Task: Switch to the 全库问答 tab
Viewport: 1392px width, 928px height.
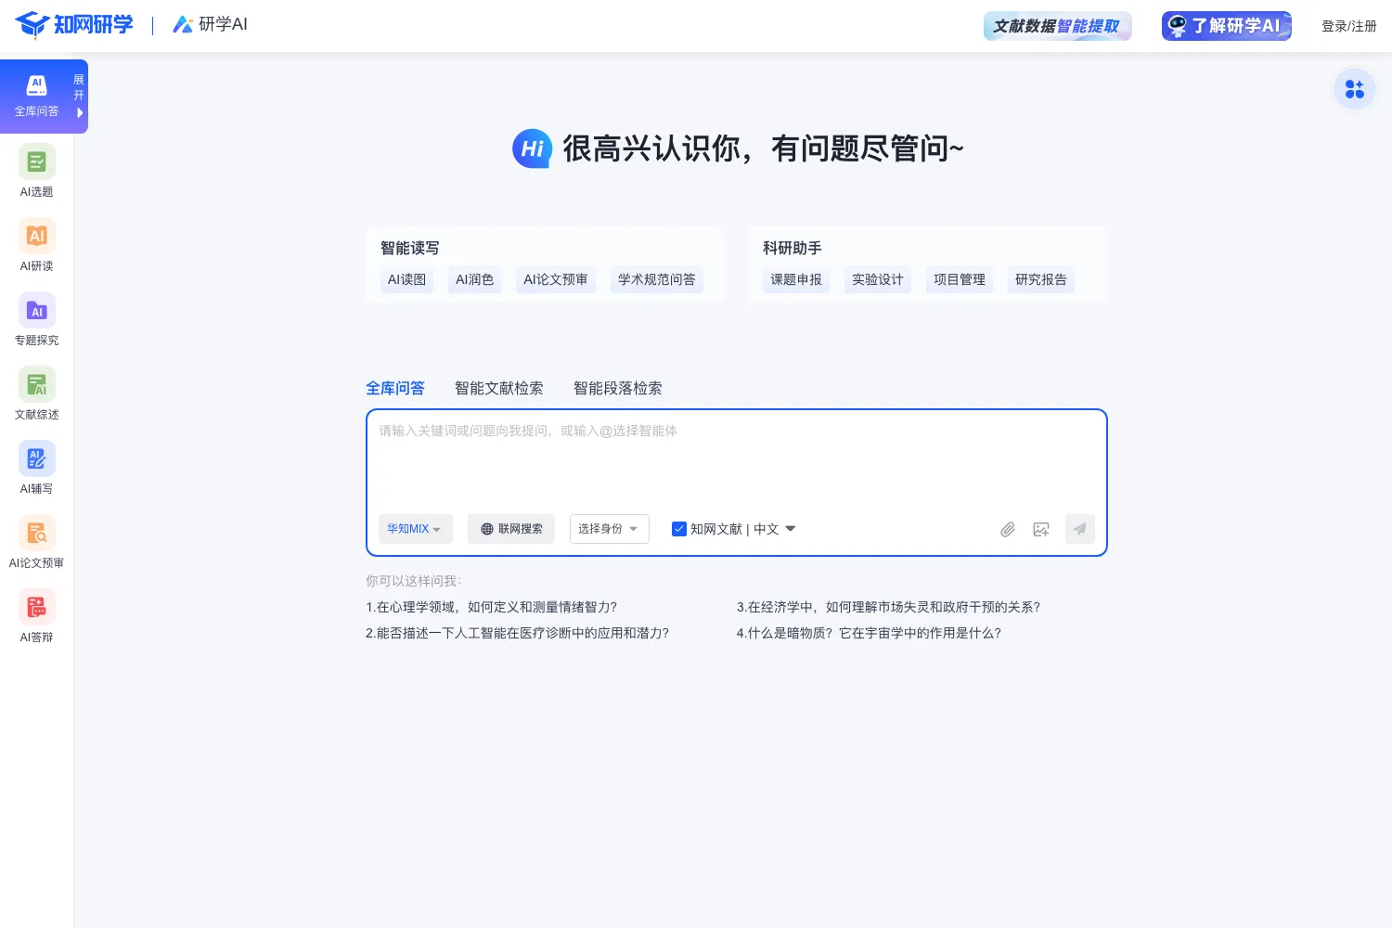Action: (395, 388)
